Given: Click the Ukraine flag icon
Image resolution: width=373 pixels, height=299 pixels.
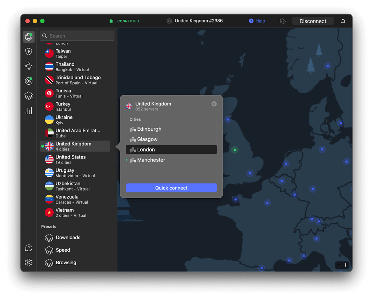Looking at the screenshot, I should pos(49,120).
